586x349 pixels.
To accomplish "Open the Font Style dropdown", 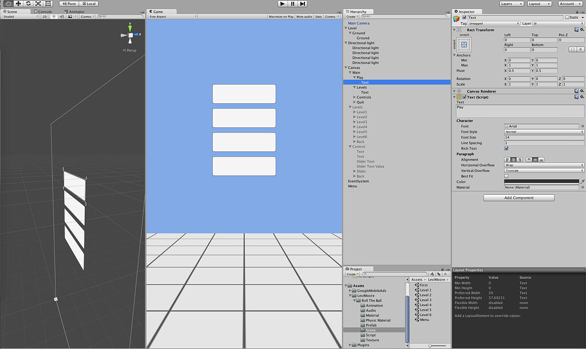I will pos(543,131).
